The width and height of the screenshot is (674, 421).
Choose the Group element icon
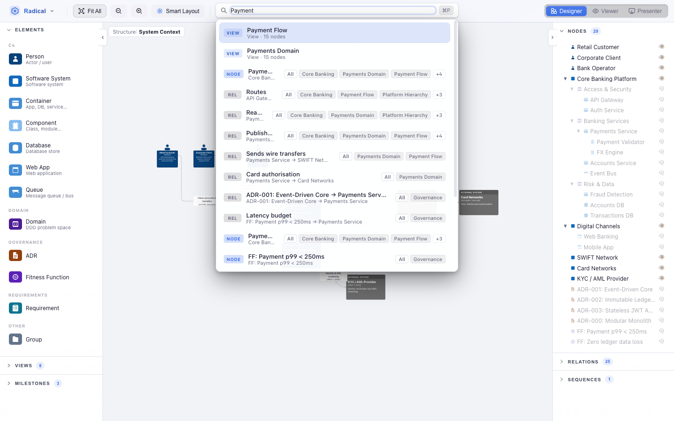(x=15, y=339)
